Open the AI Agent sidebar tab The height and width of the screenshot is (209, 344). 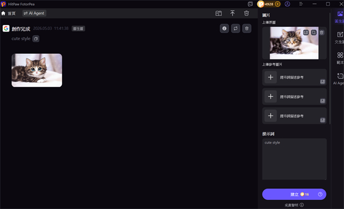tap(339, 78)
